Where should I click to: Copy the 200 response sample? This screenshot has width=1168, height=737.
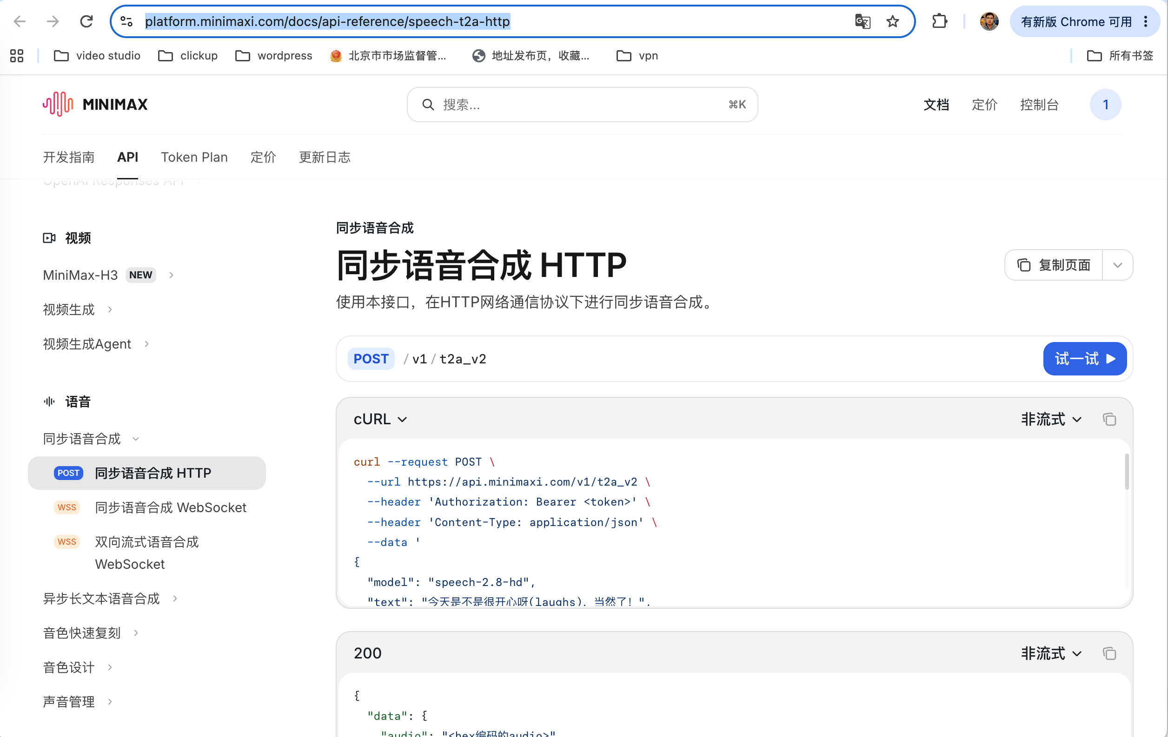pos(1109,653)
